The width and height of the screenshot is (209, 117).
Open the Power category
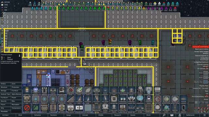click(x=16, y=97)
